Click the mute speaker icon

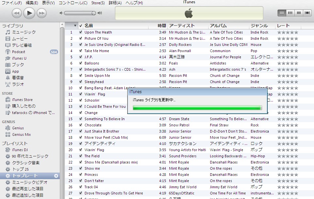coord(61,13)
